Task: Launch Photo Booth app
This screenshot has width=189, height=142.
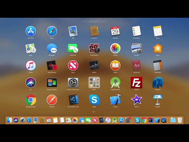Action: (x=94, y=48)
